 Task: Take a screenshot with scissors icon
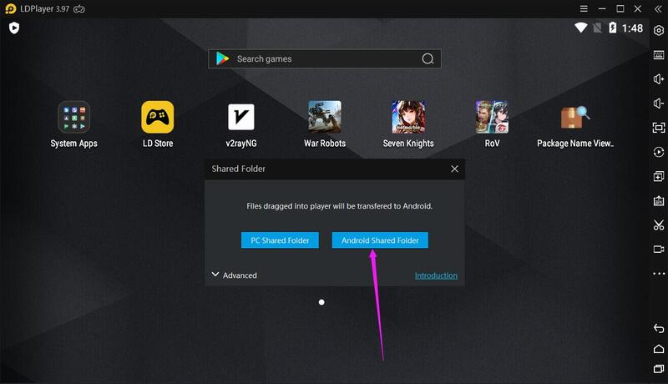[658, 225]
